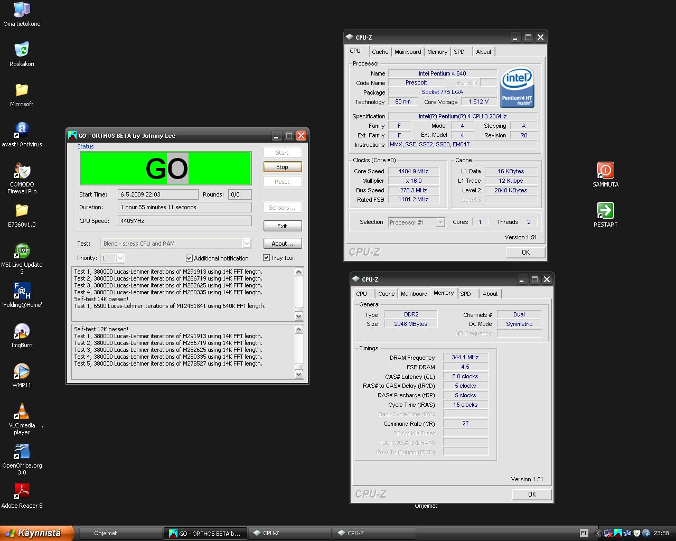Switch to About tab in upper CPU-Z

tap(484, 52)
